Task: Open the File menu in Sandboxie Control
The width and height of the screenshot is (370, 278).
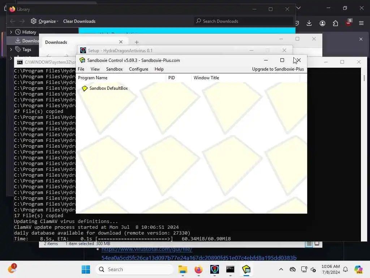Action: tap(81, 69)
